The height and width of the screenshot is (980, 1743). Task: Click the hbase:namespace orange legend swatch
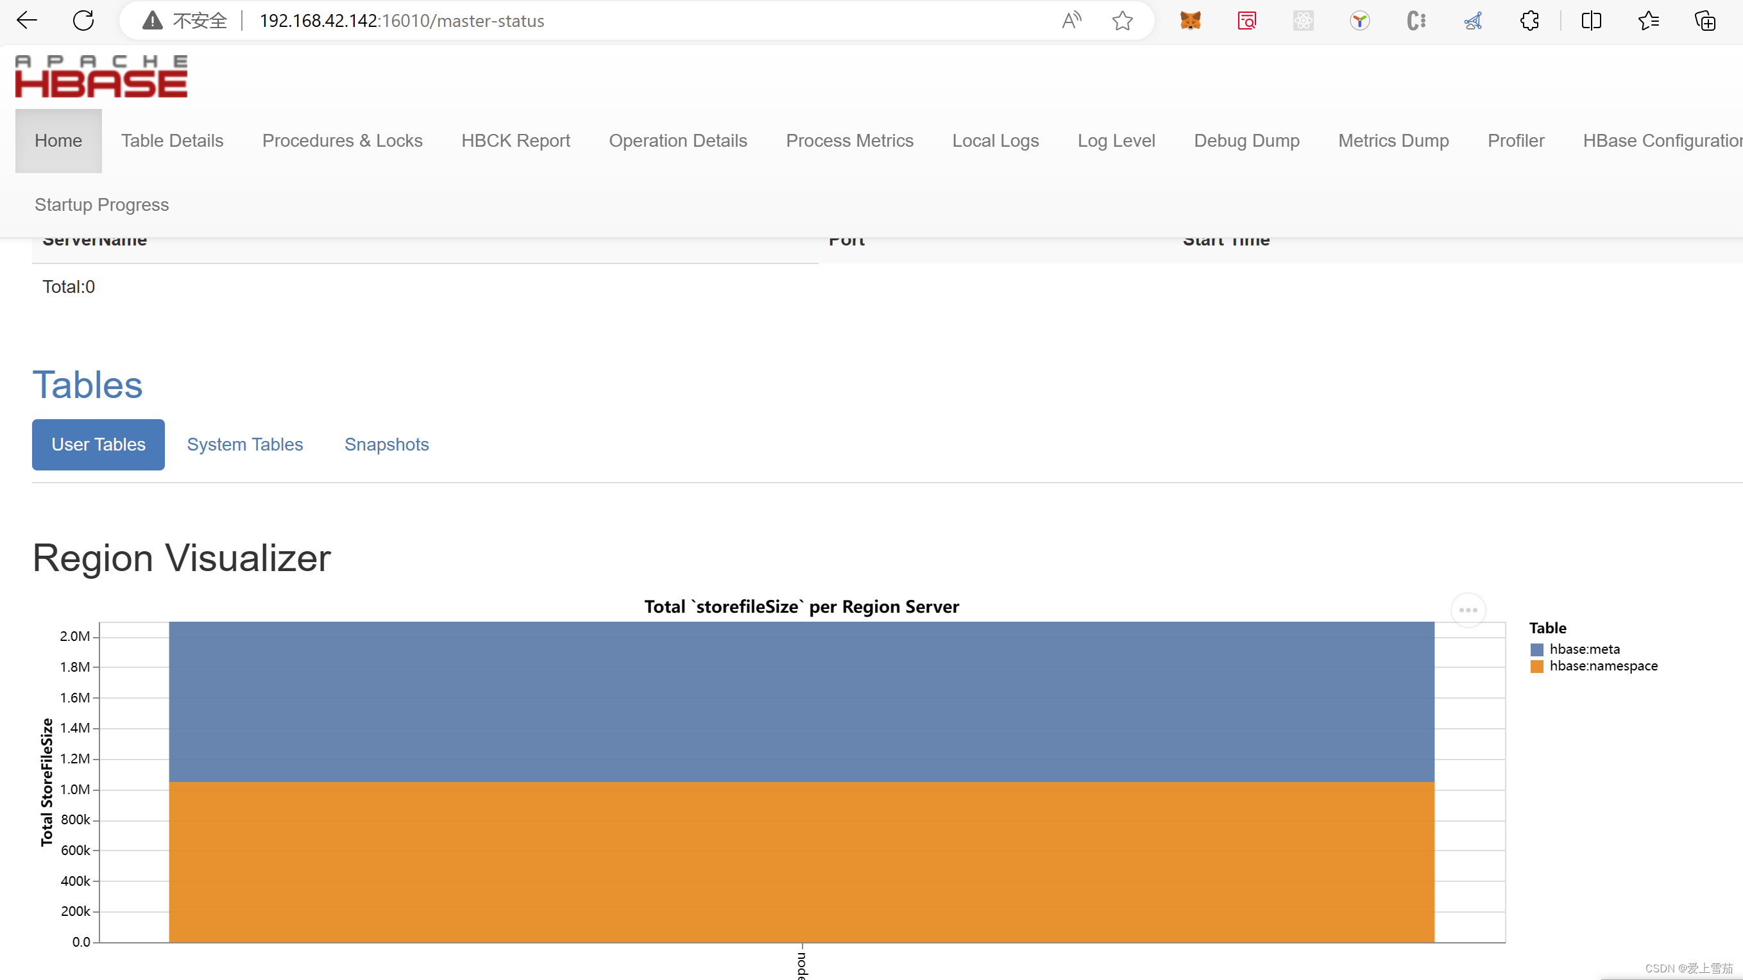(x=1536, y=666)
